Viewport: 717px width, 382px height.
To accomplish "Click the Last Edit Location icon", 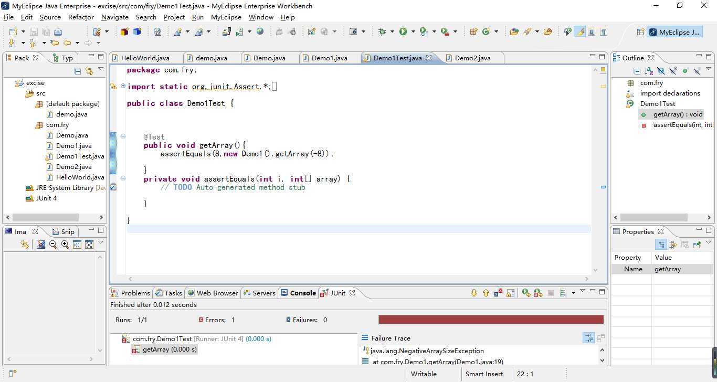I will tap(55, 43).
